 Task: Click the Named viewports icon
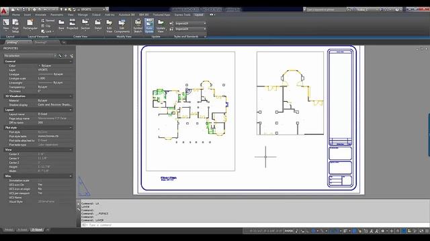48,21
